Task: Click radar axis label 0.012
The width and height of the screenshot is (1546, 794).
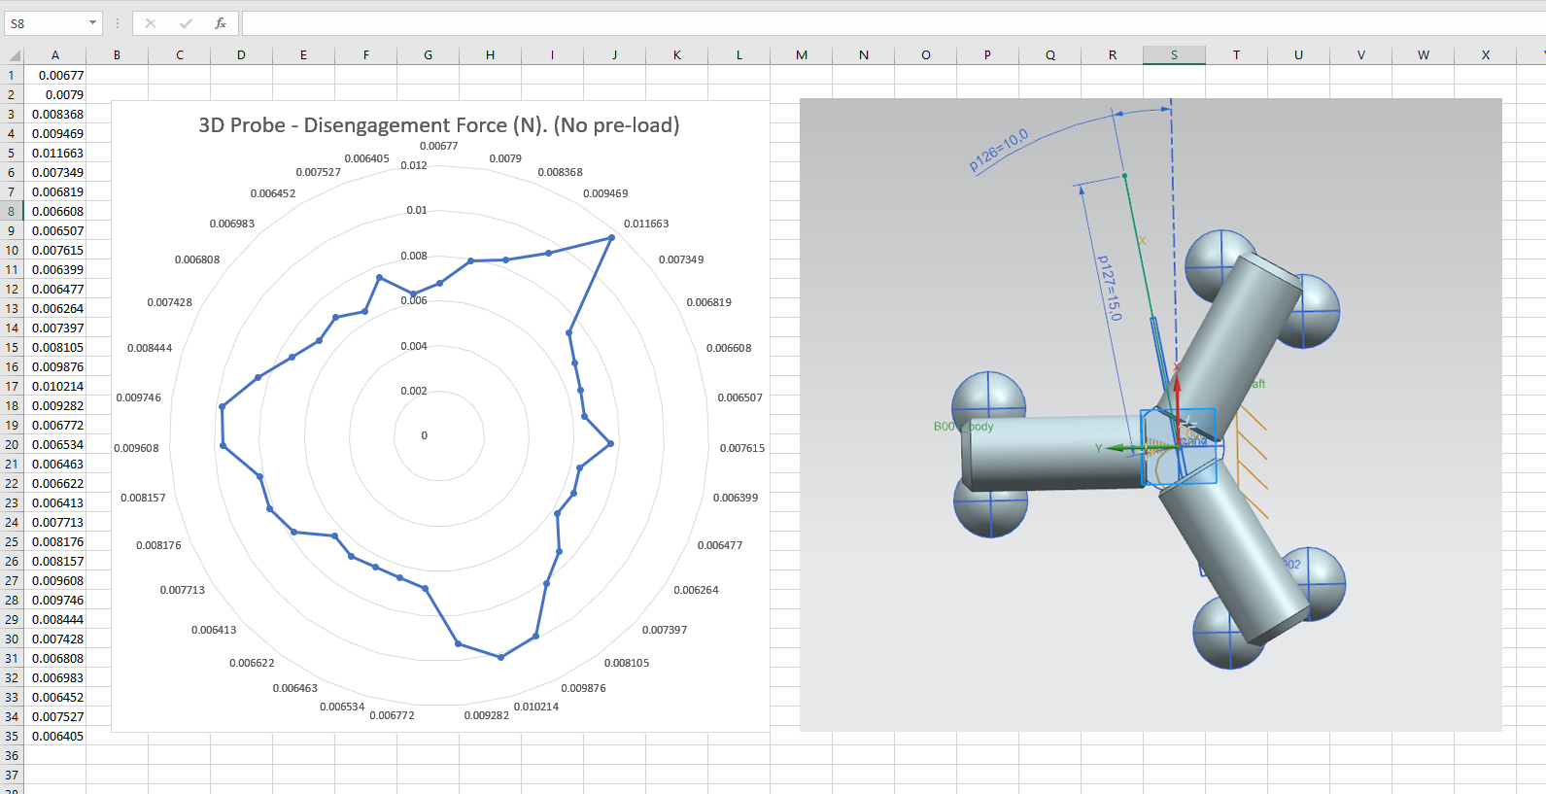Action: (x=414, y=165)
